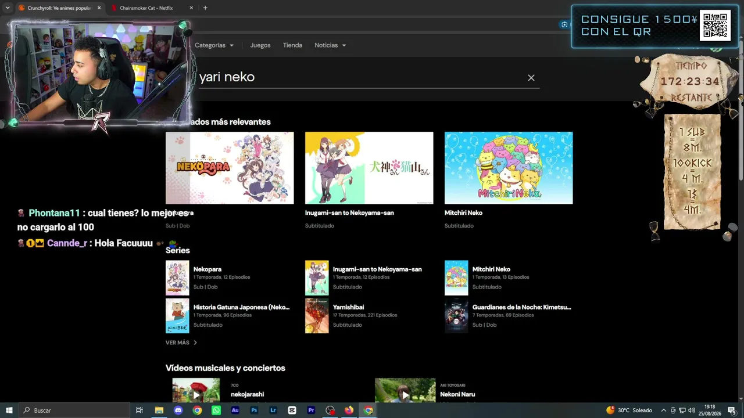This screenshot has height=418, width=744.
Task: Open Firefox from the taskbar
Action: point(349,410)
